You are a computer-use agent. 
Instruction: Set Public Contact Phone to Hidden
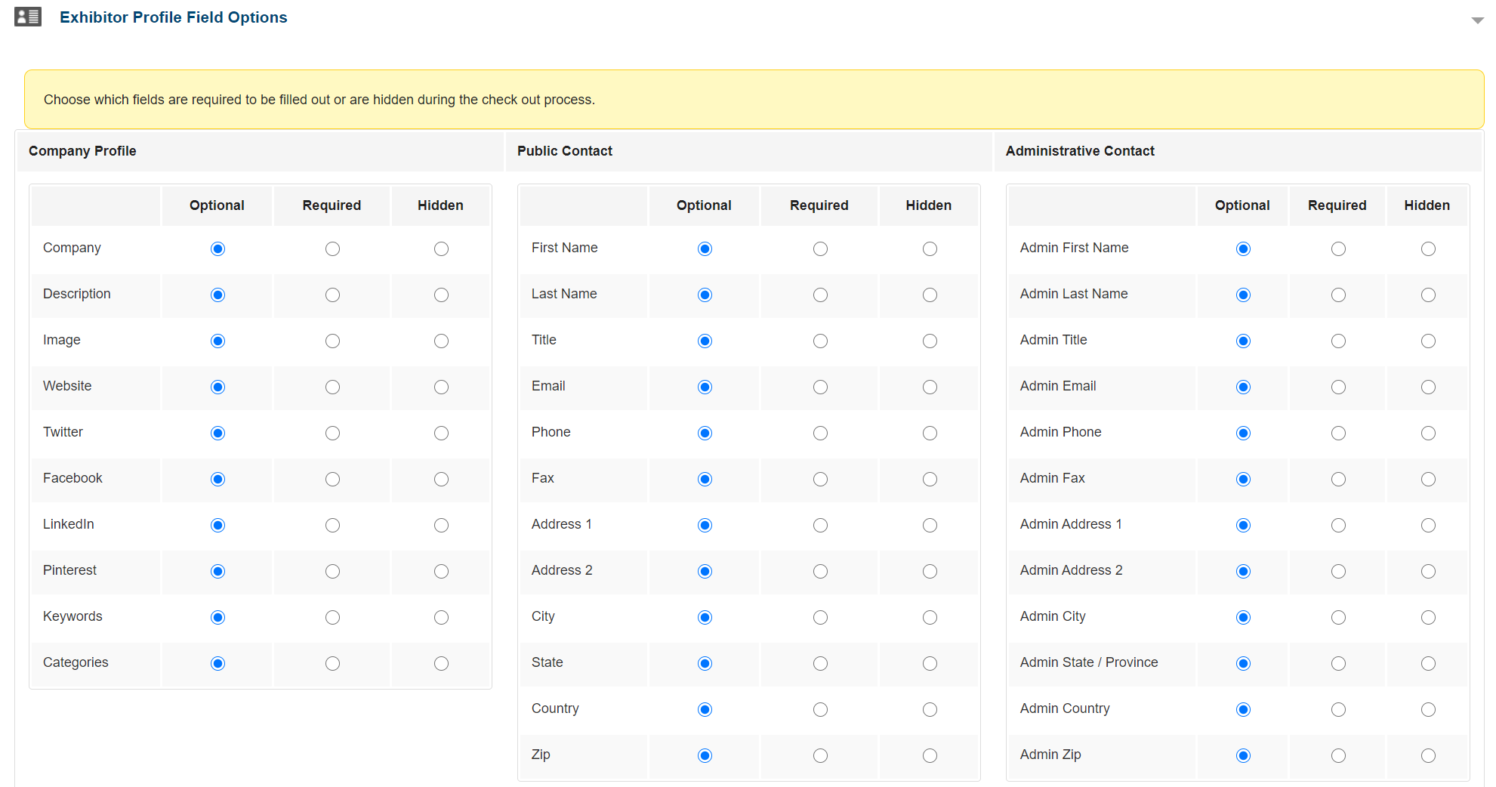click(930, 434)
